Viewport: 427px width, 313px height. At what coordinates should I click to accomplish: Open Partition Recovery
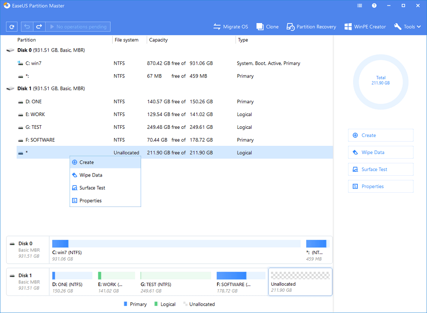[x=311, y=26]
